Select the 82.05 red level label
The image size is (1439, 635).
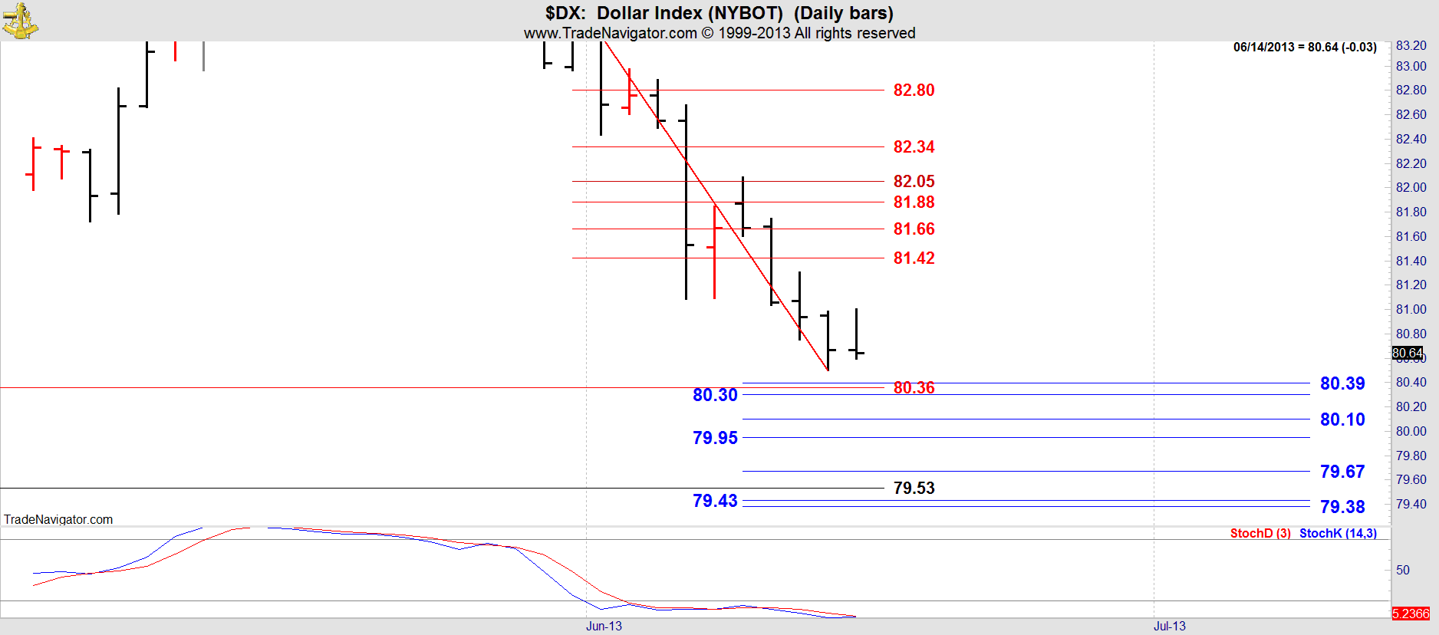point(914,182)
